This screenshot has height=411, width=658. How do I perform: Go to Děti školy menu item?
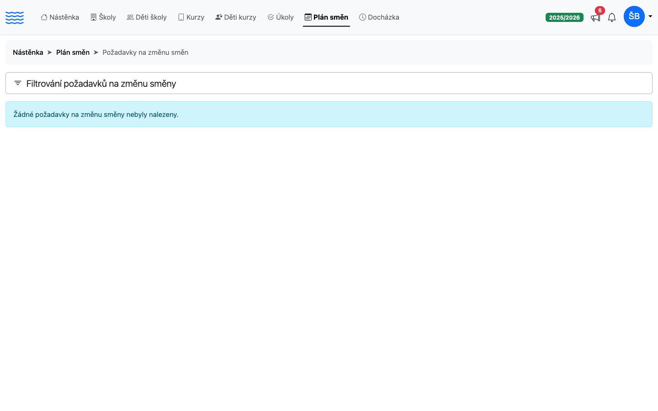click(x=147, y=17)
